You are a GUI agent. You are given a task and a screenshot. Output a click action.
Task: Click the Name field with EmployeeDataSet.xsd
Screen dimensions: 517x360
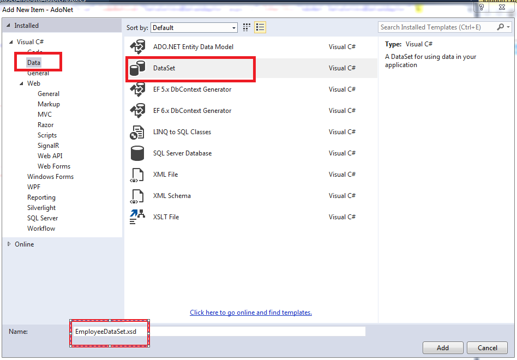[x=219, y=331]
